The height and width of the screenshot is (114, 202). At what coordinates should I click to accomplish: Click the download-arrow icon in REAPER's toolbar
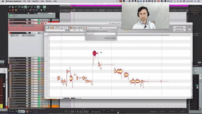[x=13, y=7]
